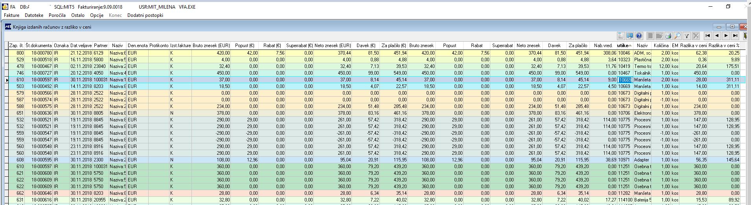Open the Fakture menu
This screenshot has height=205, width=751.
tap(11, 15)
